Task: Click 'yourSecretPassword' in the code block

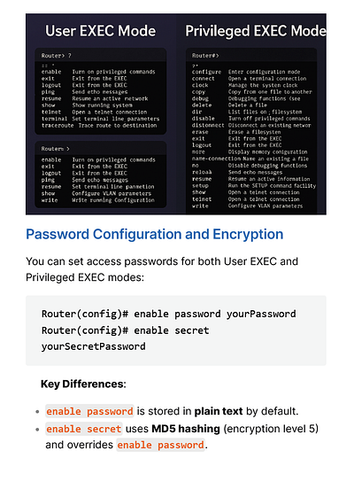Action: point(94,346)
